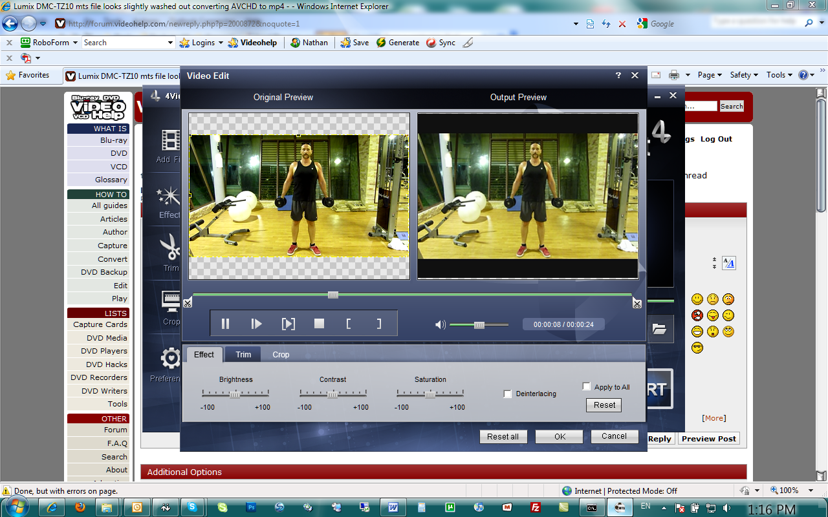Open the Tools menu dropdown
The width and height of the screenshot is (828, 517).
click(x=779, y=75)
